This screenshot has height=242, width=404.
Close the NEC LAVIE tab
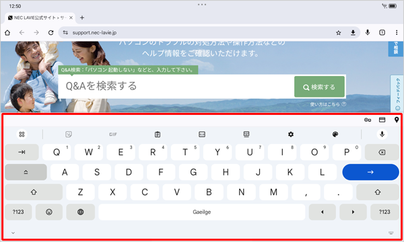click(71, 17)
